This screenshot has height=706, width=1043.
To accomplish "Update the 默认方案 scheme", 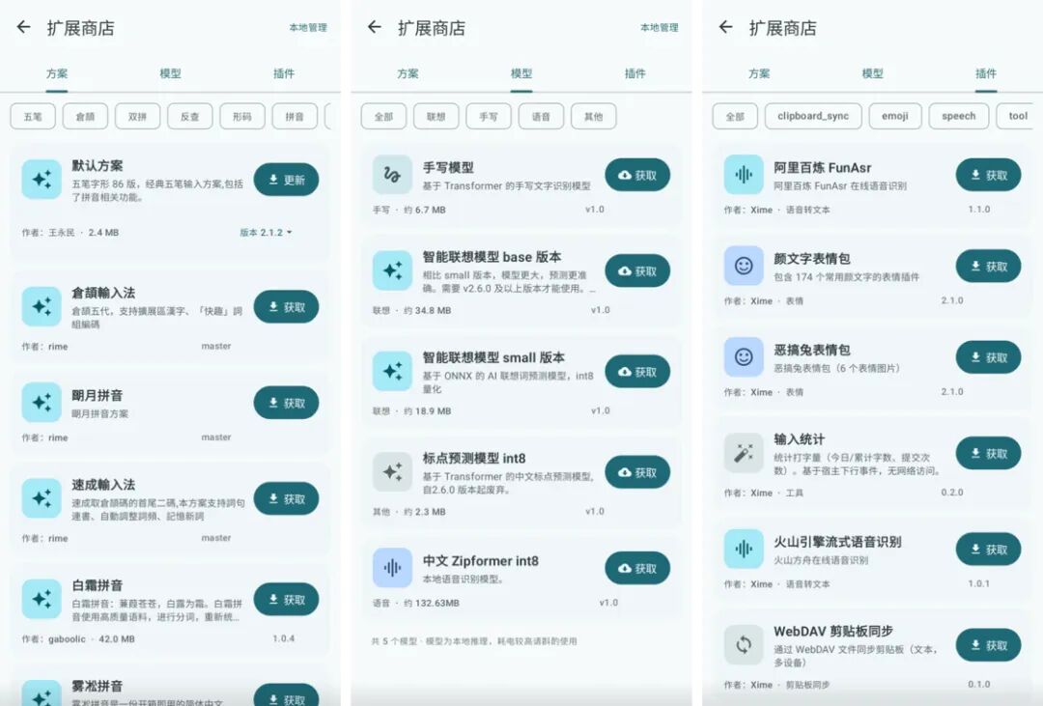I will [286, 180].
